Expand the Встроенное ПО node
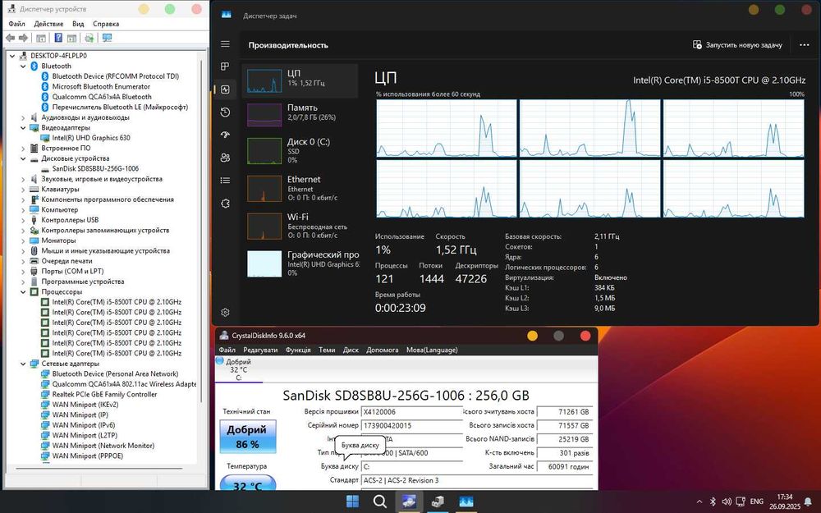 [23, 148]
